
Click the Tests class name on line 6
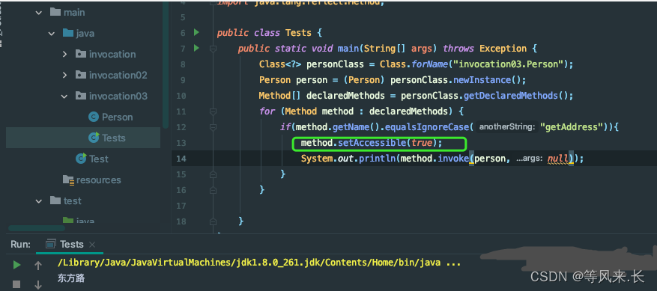pos(298,33)
